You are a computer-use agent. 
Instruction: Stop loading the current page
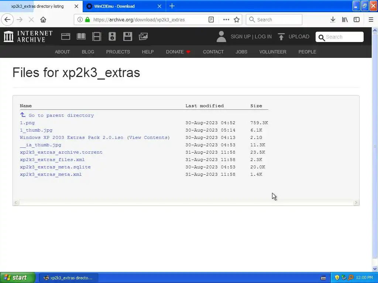[31, 20]
